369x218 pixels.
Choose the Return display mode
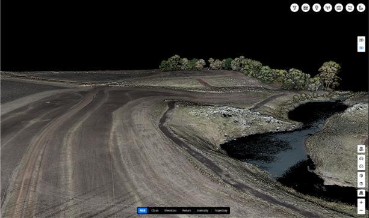187,210
